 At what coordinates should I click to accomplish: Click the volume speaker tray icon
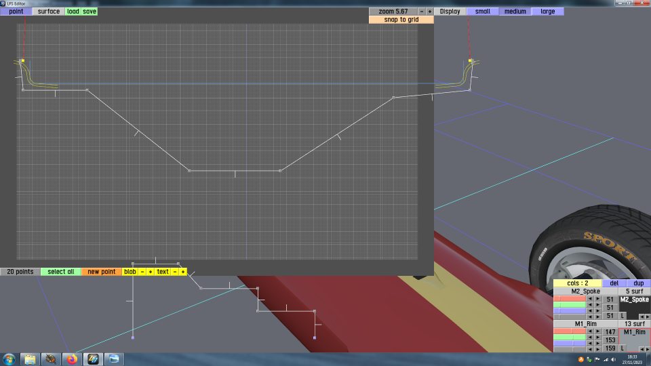pos(613,359)
